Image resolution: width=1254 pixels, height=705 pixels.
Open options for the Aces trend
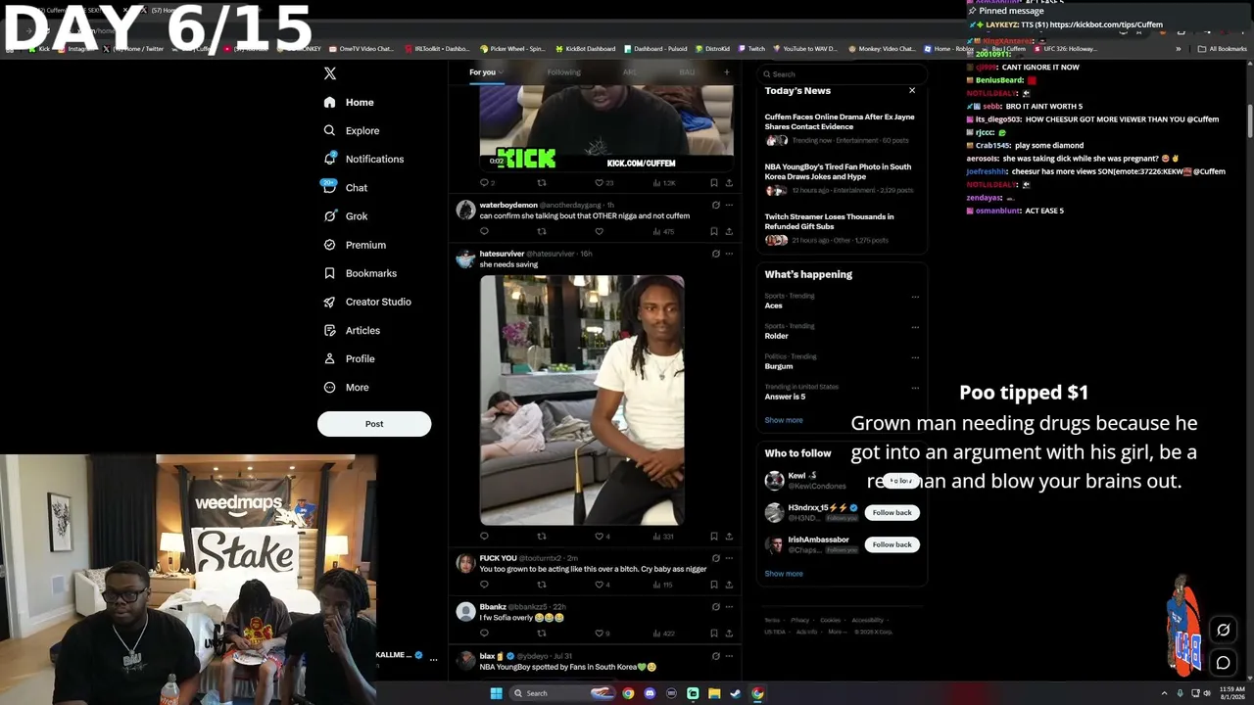(915, 297)
